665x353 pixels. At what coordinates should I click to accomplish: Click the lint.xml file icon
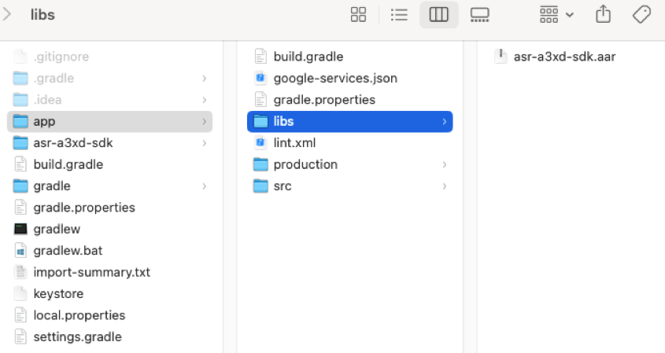point(260,143)
